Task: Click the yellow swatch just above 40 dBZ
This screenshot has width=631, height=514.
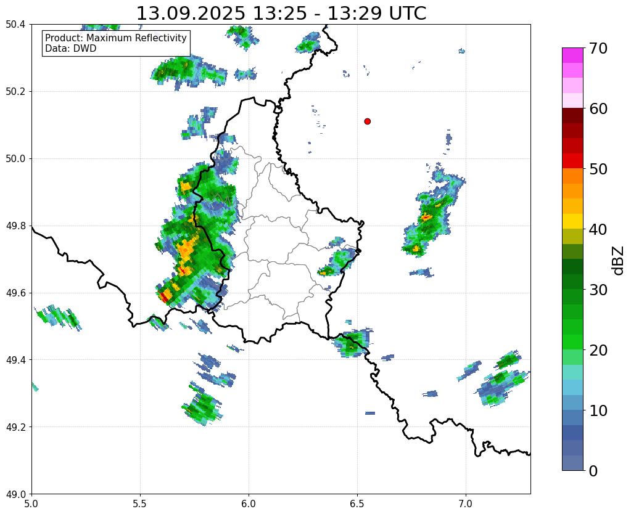Action: tap(572, 222)
